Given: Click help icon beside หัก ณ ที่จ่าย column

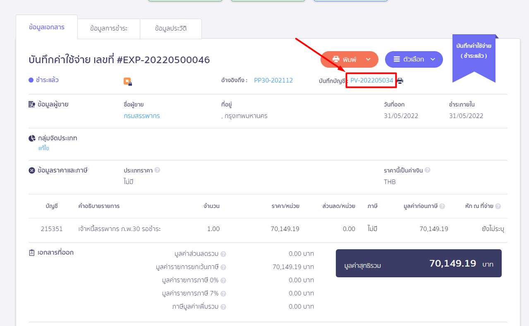Looking at the screenshot, I should 498,206.
